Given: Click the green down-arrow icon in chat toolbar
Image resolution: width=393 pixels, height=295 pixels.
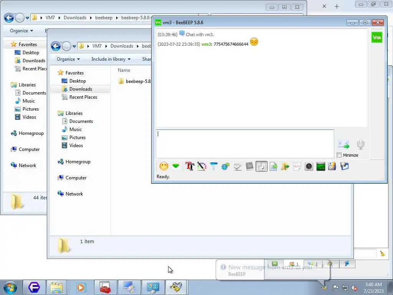Looking at the screenshot, I should point(176,166).
